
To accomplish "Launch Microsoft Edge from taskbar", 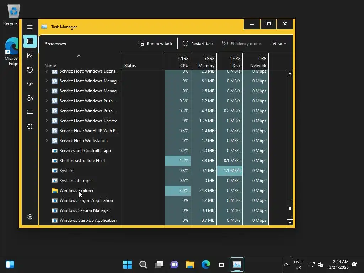I will click(x=206, y=264).
